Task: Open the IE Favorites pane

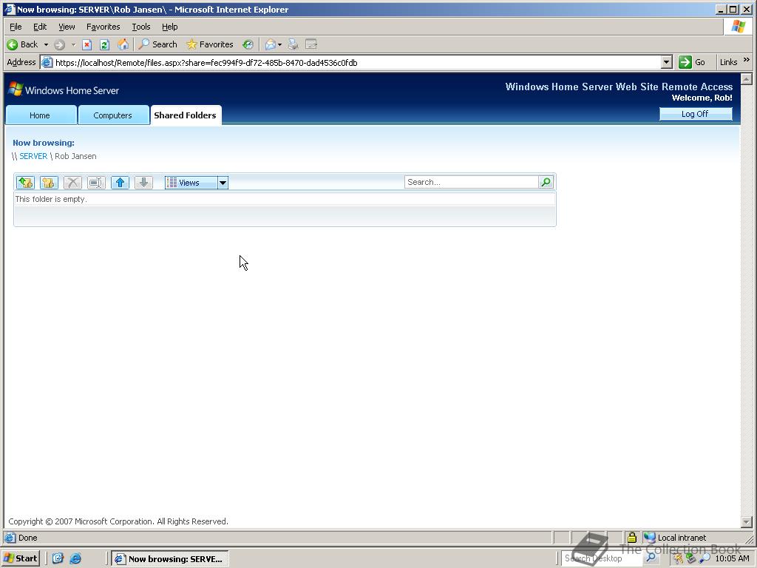Action: click(x=210, y=44)
